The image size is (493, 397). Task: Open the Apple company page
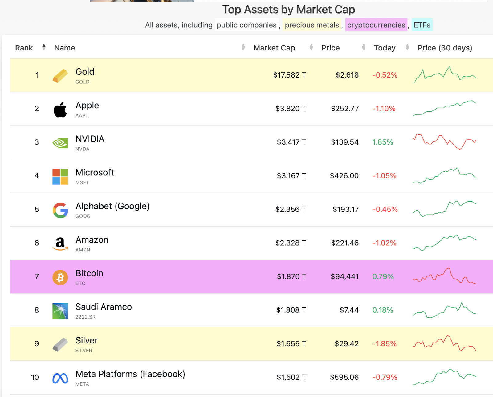coord(87,105)
